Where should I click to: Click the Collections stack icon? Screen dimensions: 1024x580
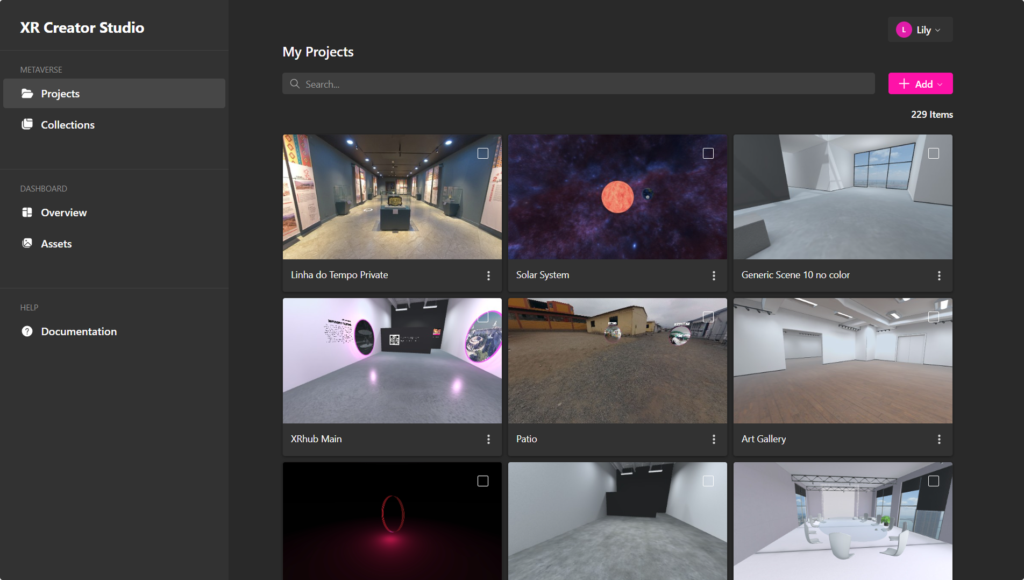pyautogui.click(x=27, y=124)
